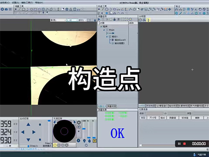Switch to the 拼接地图 tab
Viewport: 209px width, 157px height.
pos(150,106)
